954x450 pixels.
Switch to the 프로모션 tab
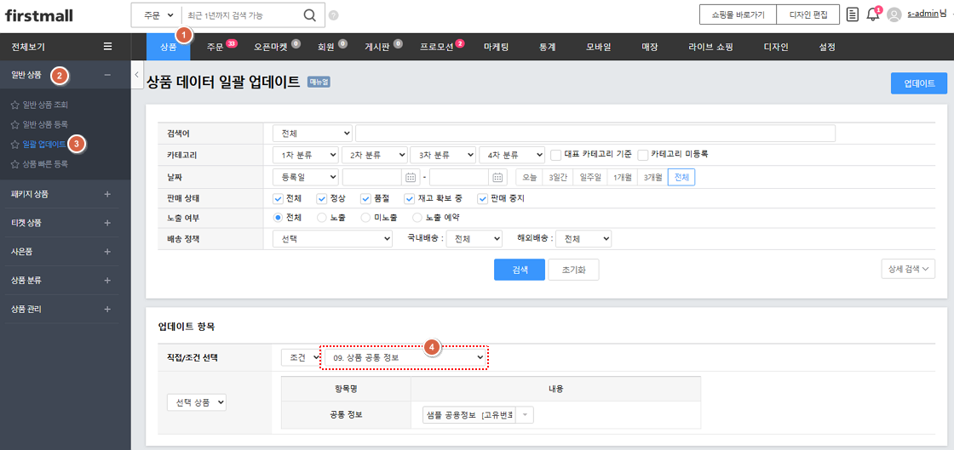[x=441, y=47]
